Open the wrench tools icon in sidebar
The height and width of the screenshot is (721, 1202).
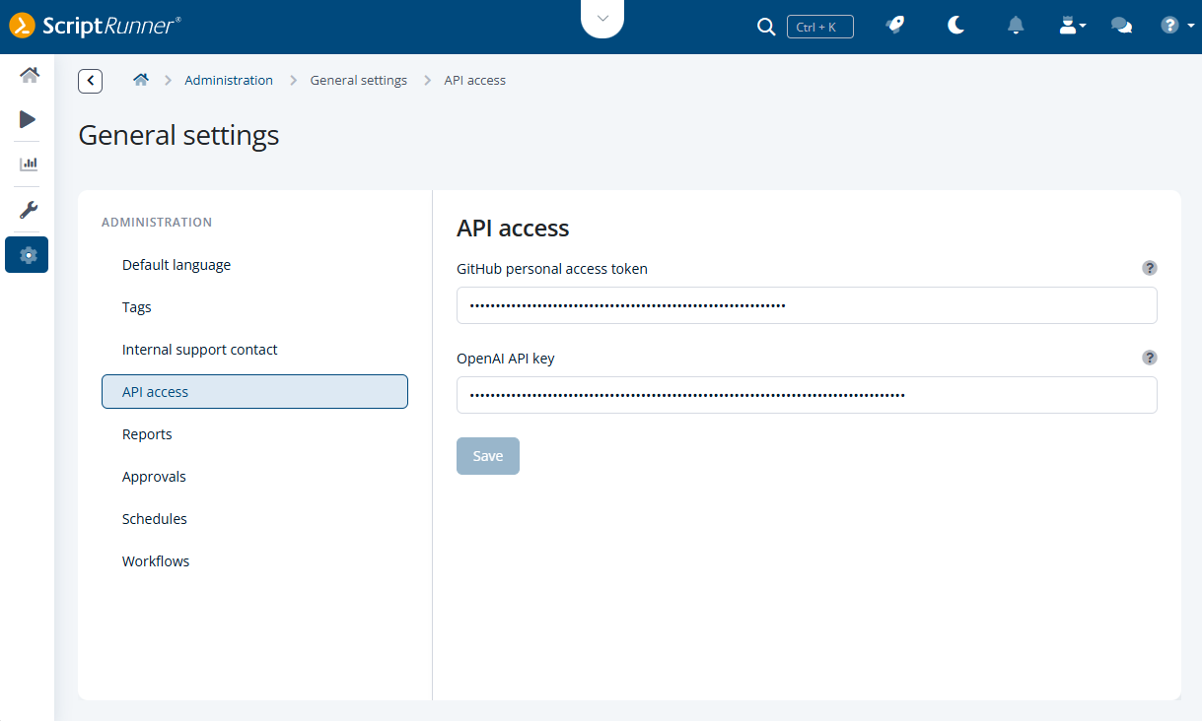click(x=29, y=210)
